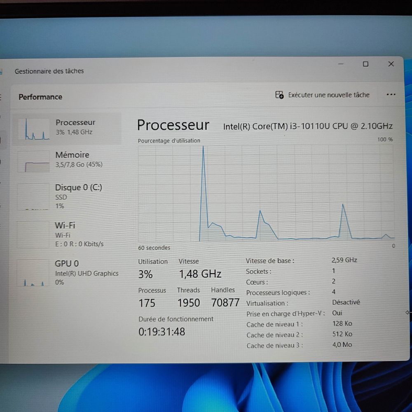Click the Sockets label
The height and width of the screenshot is (412, 412).
259,272
